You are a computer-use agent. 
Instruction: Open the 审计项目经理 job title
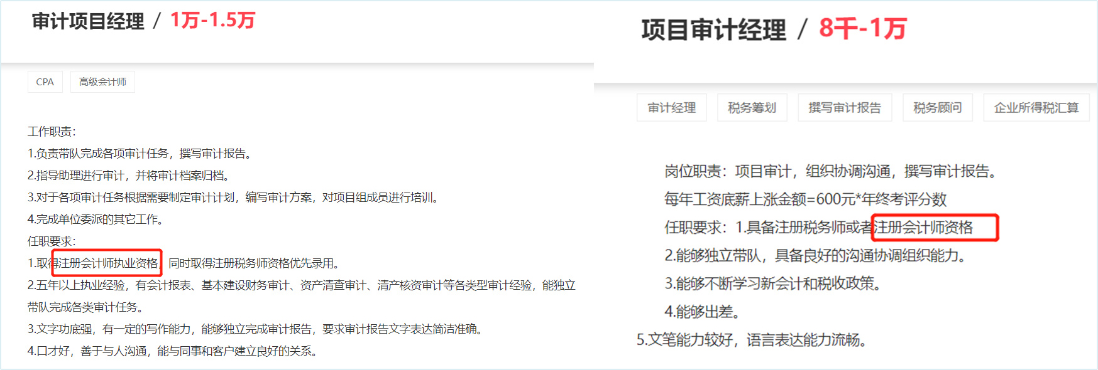[88, 21]
